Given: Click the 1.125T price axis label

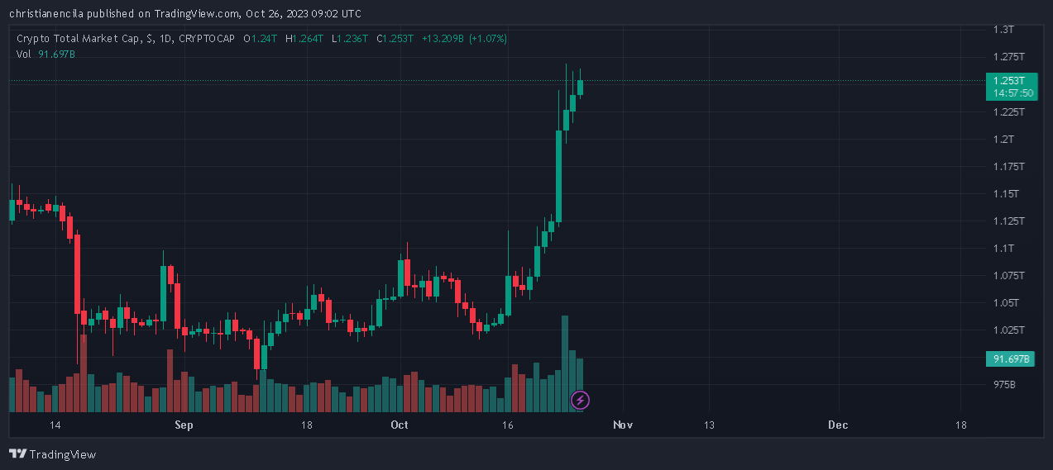Looking at the screenshot, I should coord(1009,221).
